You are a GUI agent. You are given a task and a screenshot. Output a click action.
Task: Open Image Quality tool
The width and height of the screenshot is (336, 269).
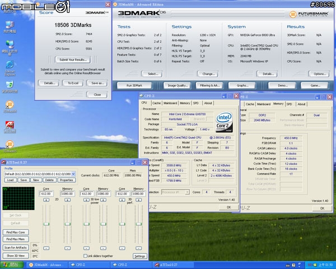coord(177,85)
